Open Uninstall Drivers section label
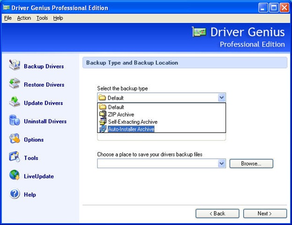This screenshot has width=292, height=225. click(x=45, y=121)
